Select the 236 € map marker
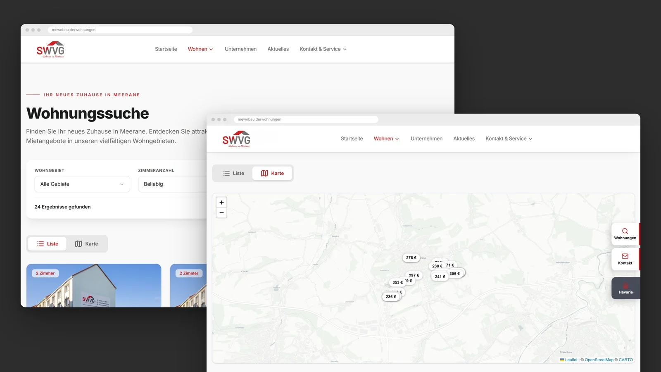The image size is (661, 372). click(391, 297)
